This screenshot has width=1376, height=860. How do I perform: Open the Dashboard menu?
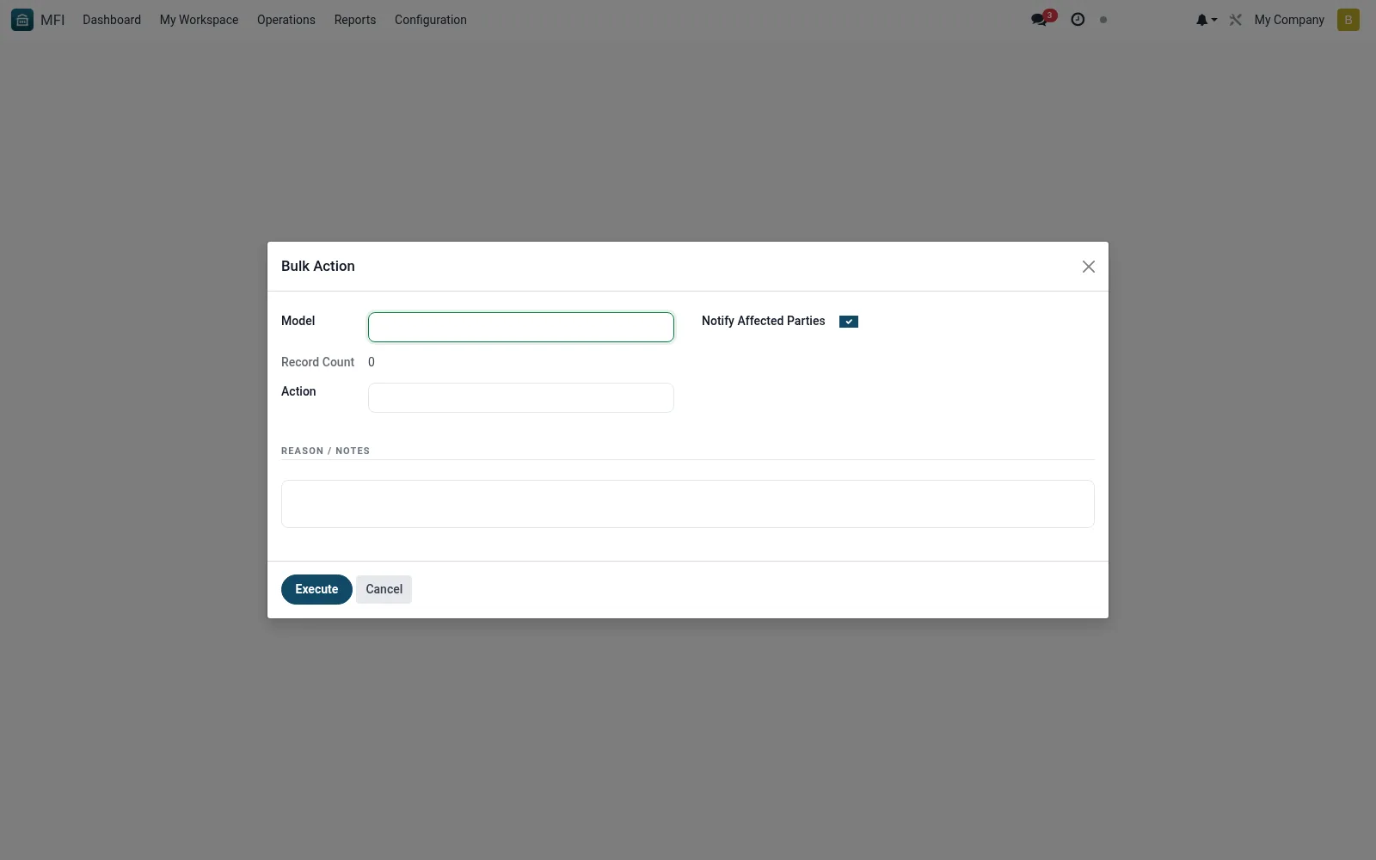coord(112,20)
